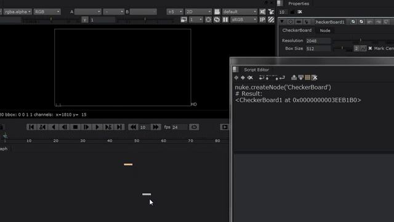Click the next script arrow icon

pos(243,78)
